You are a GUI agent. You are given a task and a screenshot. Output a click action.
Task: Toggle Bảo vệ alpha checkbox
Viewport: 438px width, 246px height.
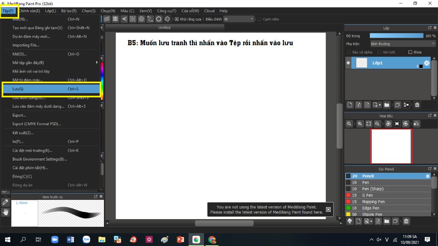coord(349,52)
